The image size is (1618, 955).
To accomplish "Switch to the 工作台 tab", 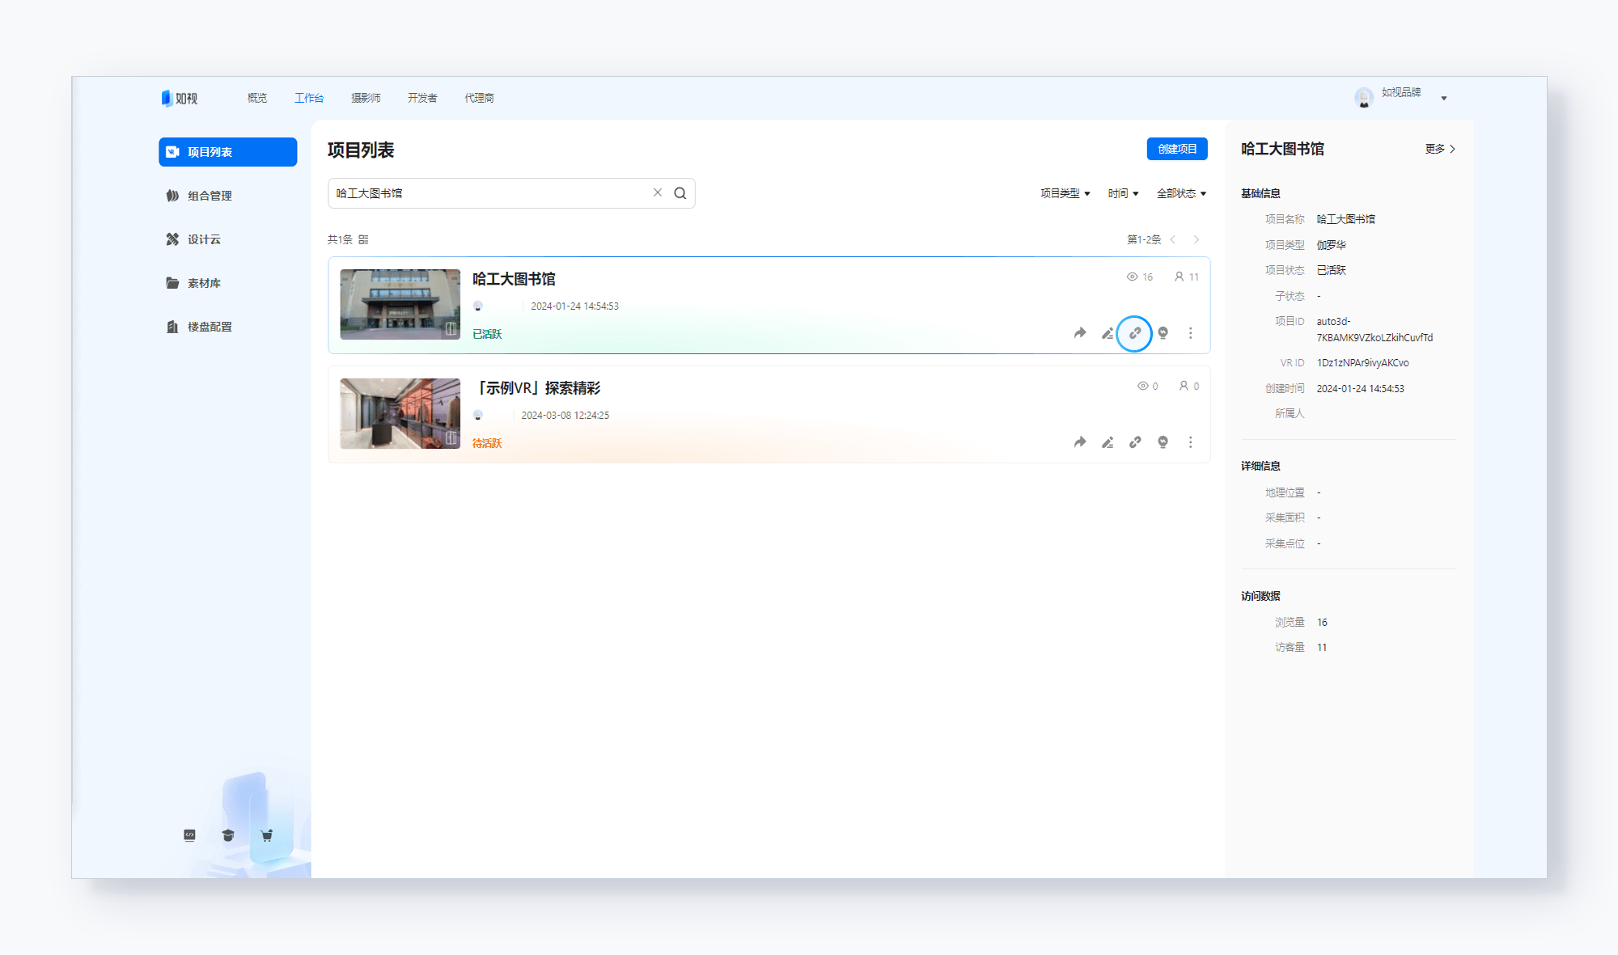I will pyautogui.click(x=309, y=98).
